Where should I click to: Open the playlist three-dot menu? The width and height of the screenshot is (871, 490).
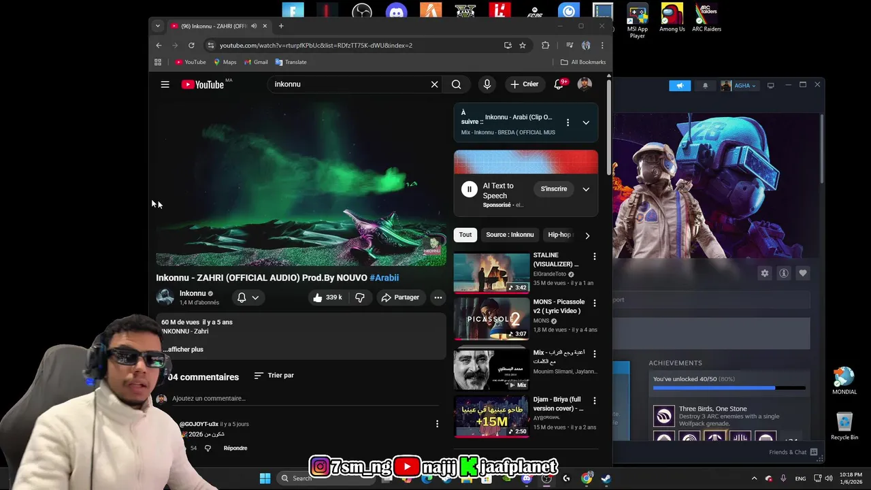pos(568,122)
